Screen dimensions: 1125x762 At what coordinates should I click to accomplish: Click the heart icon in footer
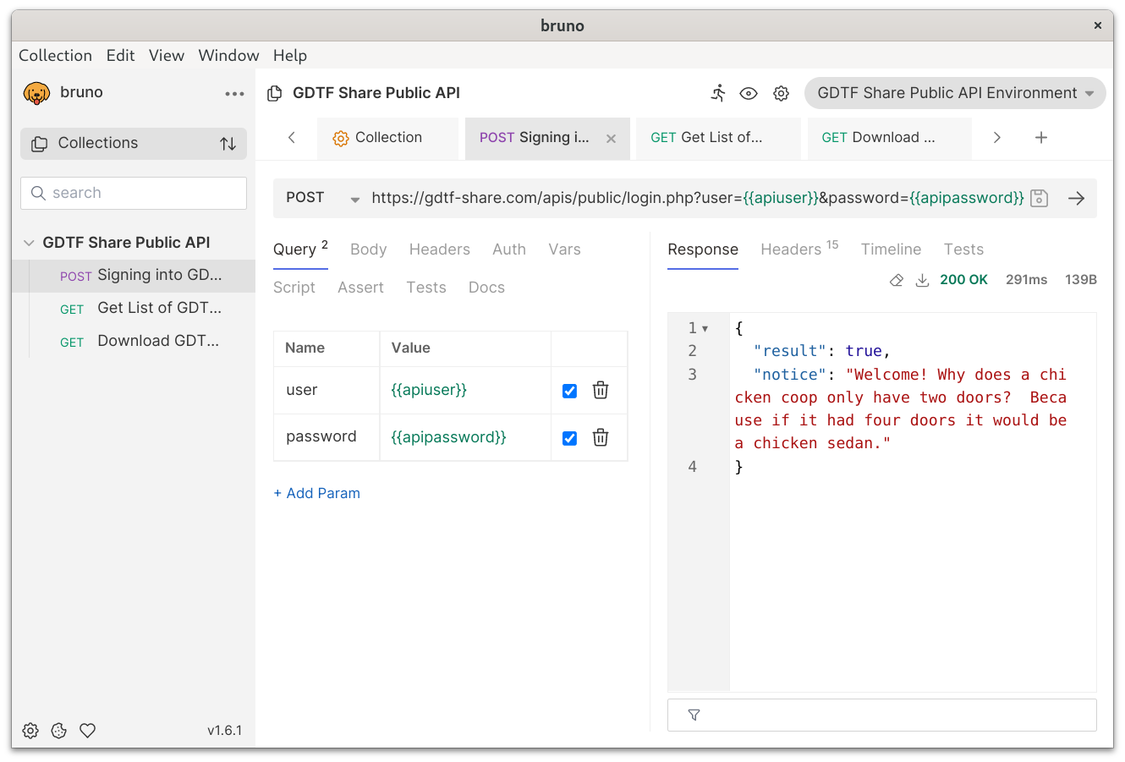87,731
